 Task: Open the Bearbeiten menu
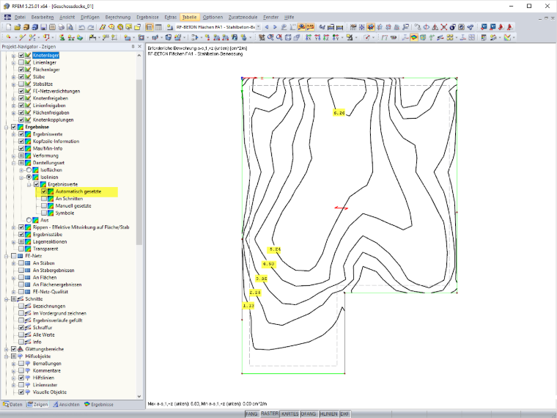[x=43, y=17]
